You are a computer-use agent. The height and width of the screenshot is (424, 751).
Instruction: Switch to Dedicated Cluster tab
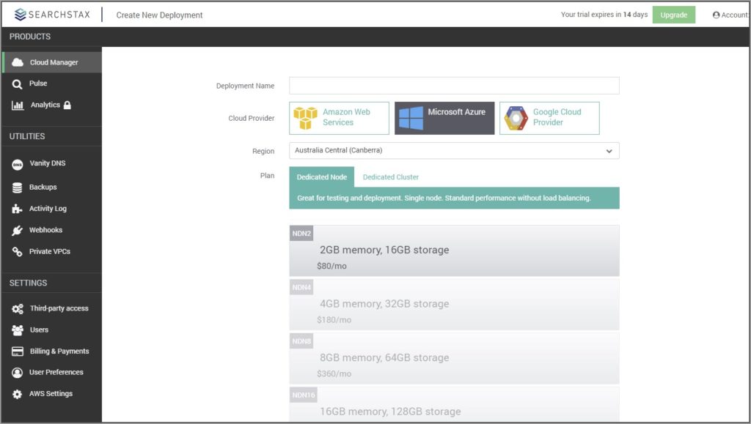[x=391, y=177]
